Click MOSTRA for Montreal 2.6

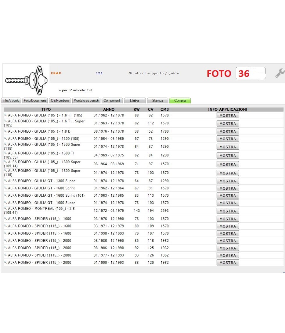(x=228, y=211)
